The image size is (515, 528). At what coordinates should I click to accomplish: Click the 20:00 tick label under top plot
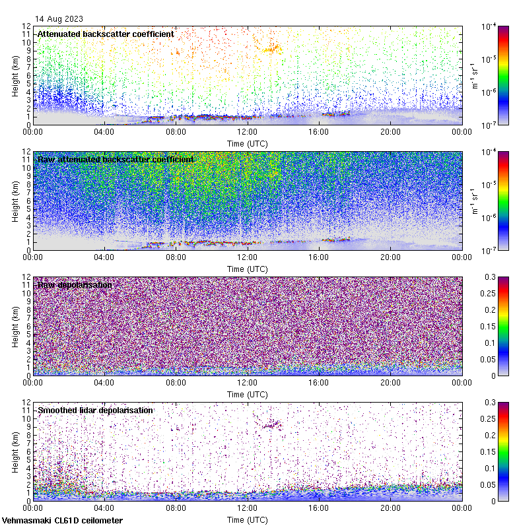(390, 131)
